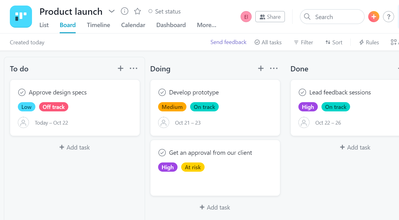Select the Off track status tag
The width and height of the screenshot is (399, 220).
pos(54,106)
